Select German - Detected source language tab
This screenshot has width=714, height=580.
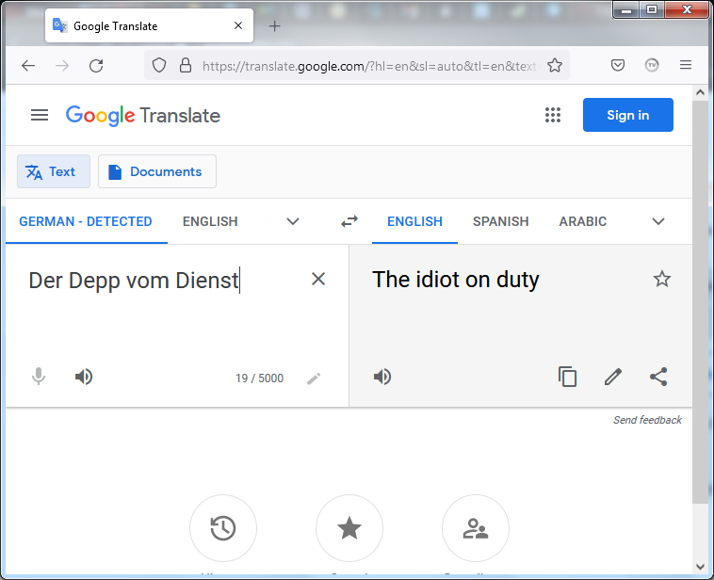86,221
